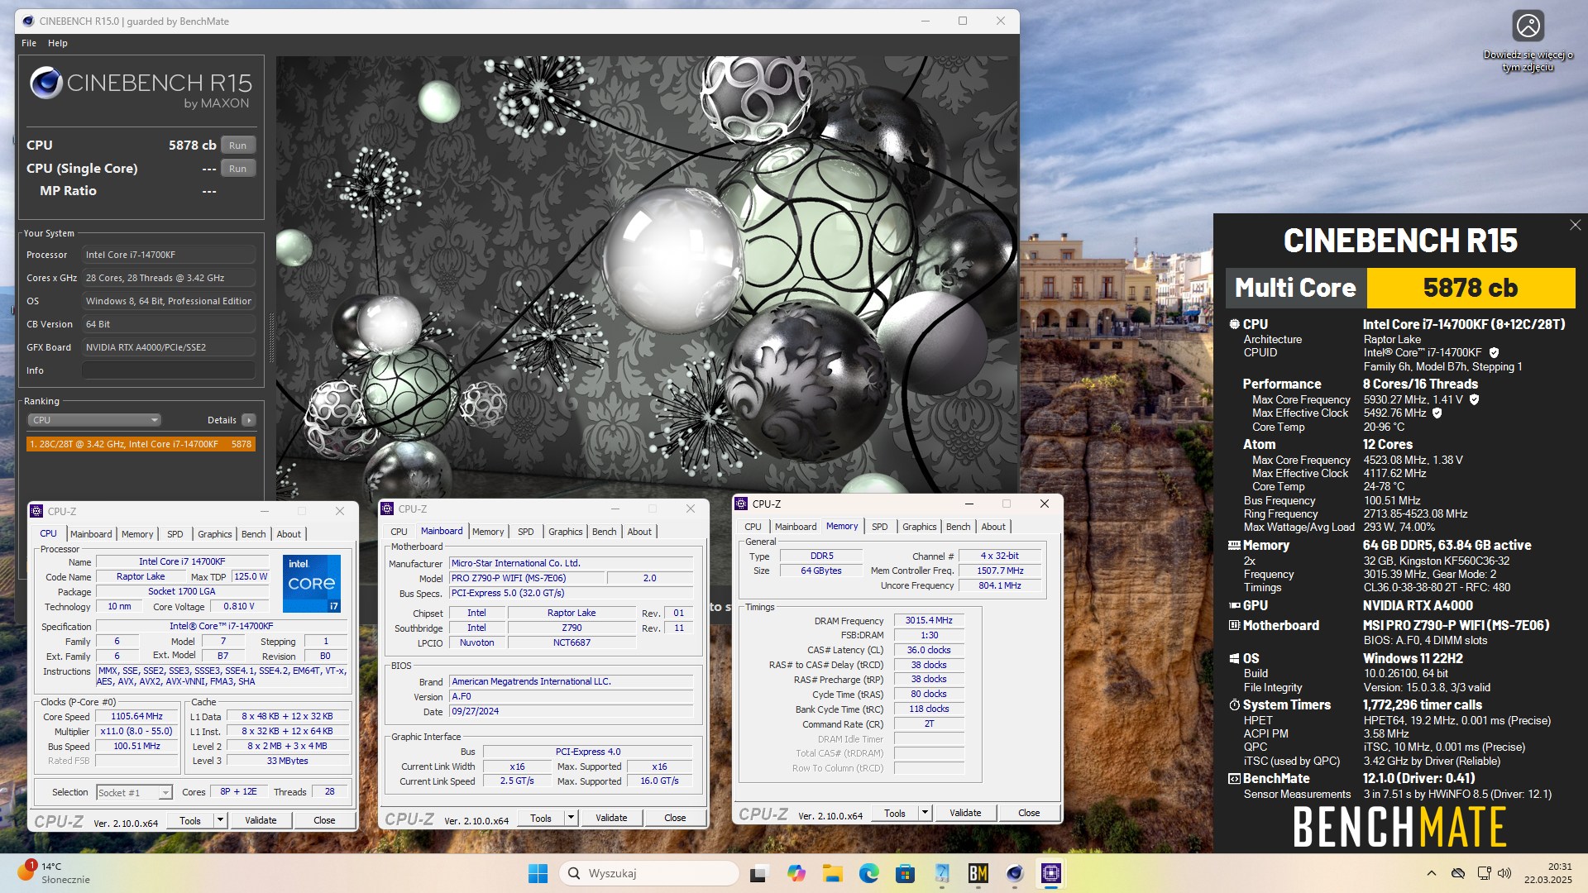
Task: Click the Memory icon in BenchMate panel
Action: click(1234, 545)
